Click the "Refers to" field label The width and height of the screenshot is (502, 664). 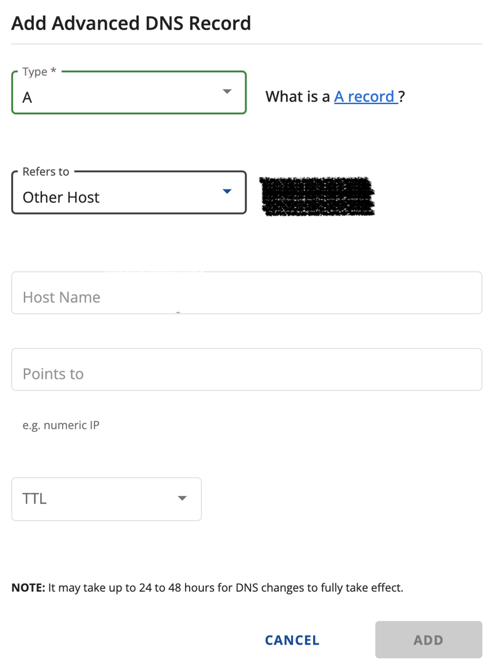click(46, 172)
